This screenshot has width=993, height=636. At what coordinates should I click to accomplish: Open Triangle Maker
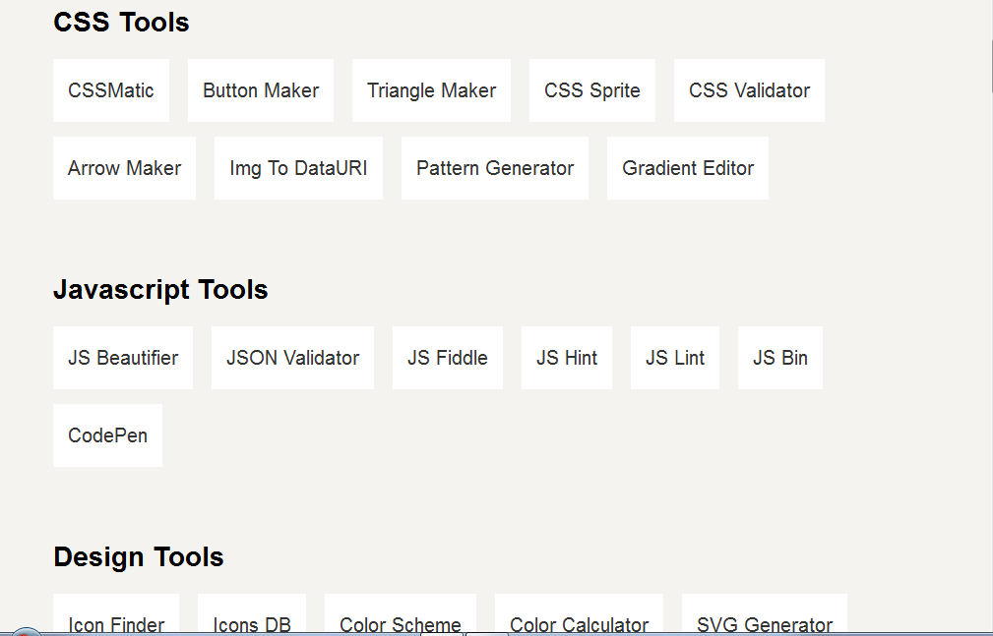(x=431, y=90)
